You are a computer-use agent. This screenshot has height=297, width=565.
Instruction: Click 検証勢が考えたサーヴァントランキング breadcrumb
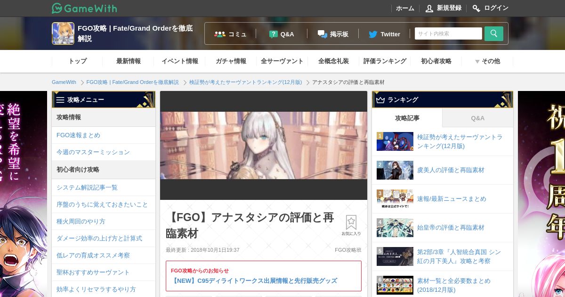246,82
